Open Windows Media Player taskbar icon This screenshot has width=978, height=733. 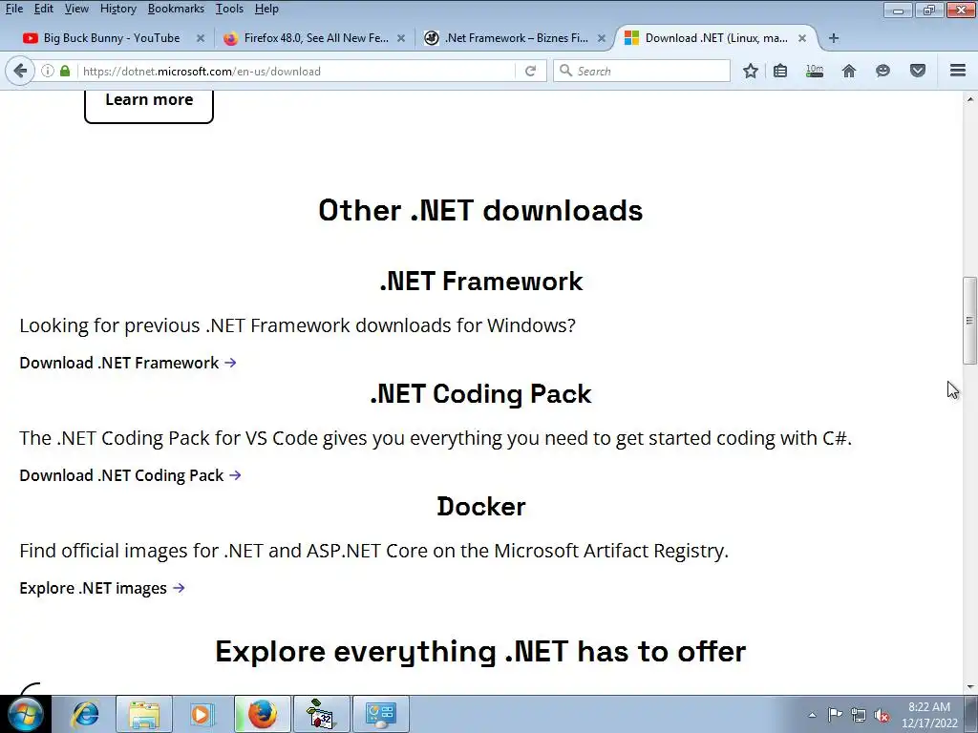[x=202, y=714]
